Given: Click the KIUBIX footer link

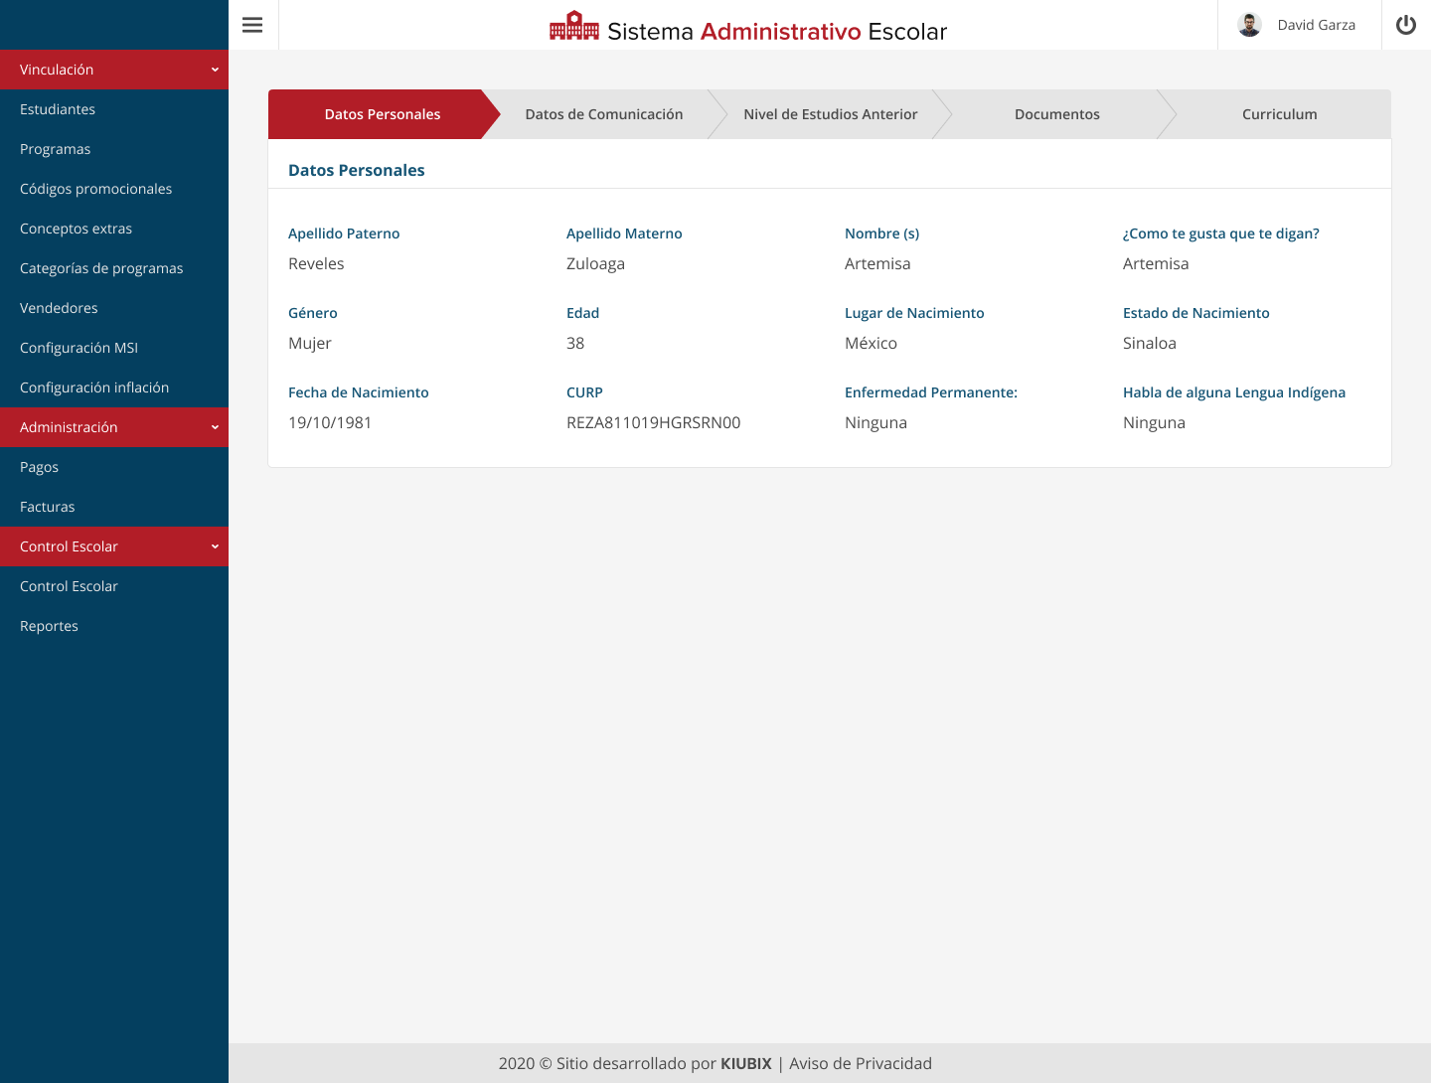Looking at the screenshot, I should pos(745,1063).
